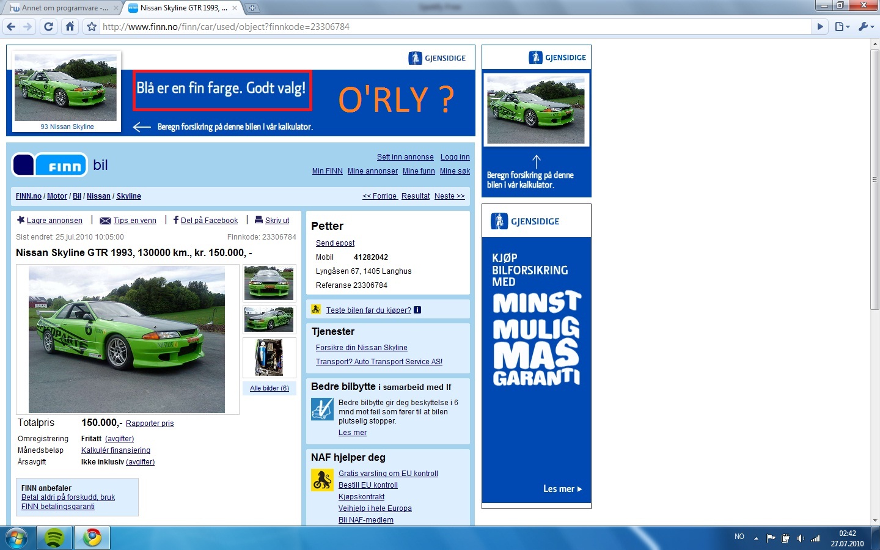Open the Tips en venn link
880x550 pixels.
[x=135, y=221]
